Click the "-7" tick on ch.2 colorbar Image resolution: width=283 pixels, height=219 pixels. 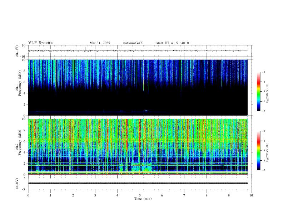pos(264,170)
